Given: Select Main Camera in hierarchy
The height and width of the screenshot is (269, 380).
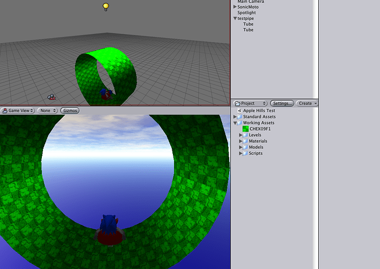Looking at the screenshot, I should click(x=251, y=2).
